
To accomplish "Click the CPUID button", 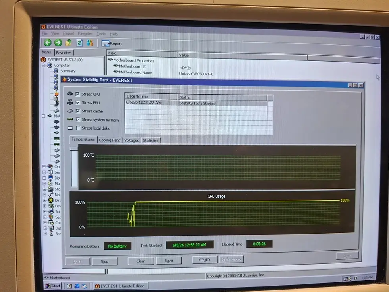I will (204, 260).
